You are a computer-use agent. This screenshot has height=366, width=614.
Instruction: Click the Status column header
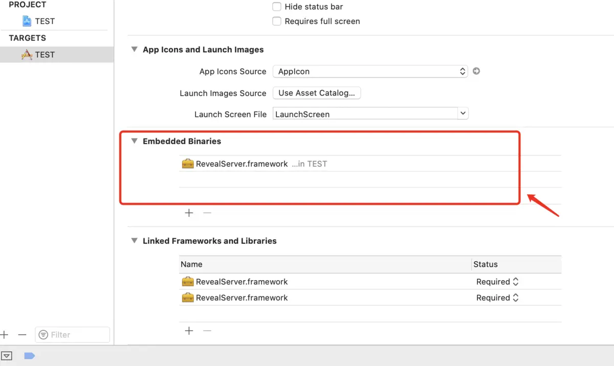516,264
